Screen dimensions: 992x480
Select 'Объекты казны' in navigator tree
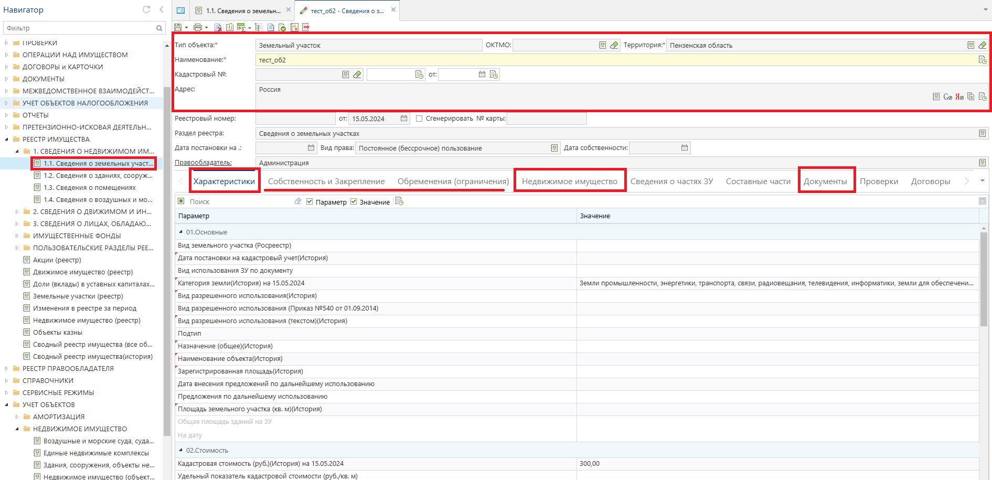[58, 333]
